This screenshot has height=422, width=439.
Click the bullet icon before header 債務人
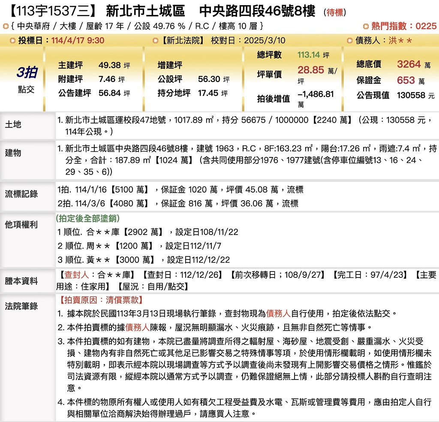(349, 41)
